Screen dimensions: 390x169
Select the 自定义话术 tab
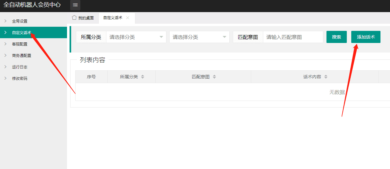click(112, 18)
